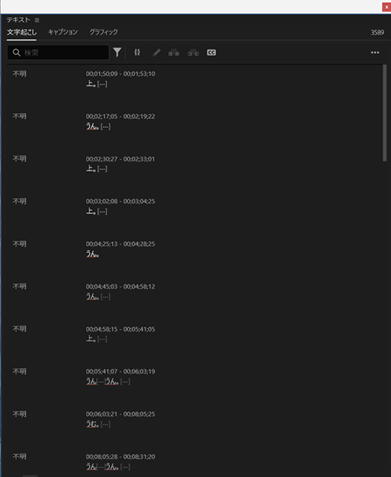This screenshot has width=391, height=477.
Task: Click timecode 00;04;58;15 - 00;05;41;05
Action: [120, 329]
